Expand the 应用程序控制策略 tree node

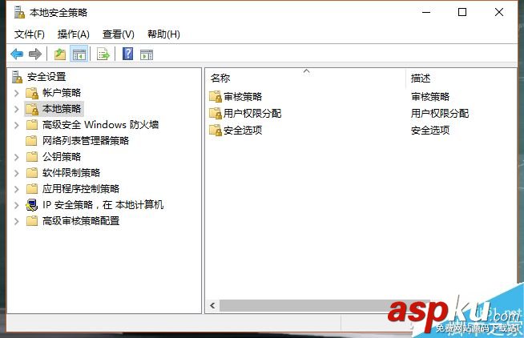click(x=16, y=189)
